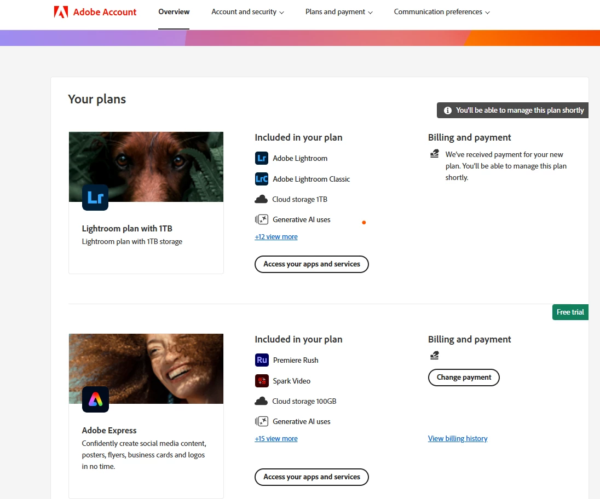Screen dimensions: 600x499
Task: Expand the Account and security menu
Action: (247, 12)
